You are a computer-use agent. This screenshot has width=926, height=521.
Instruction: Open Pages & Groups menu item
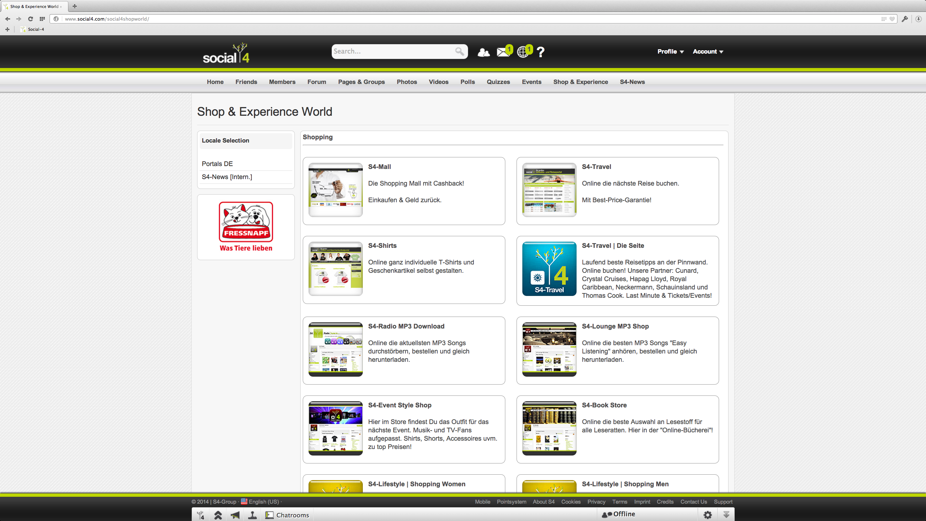pos(361,82)
